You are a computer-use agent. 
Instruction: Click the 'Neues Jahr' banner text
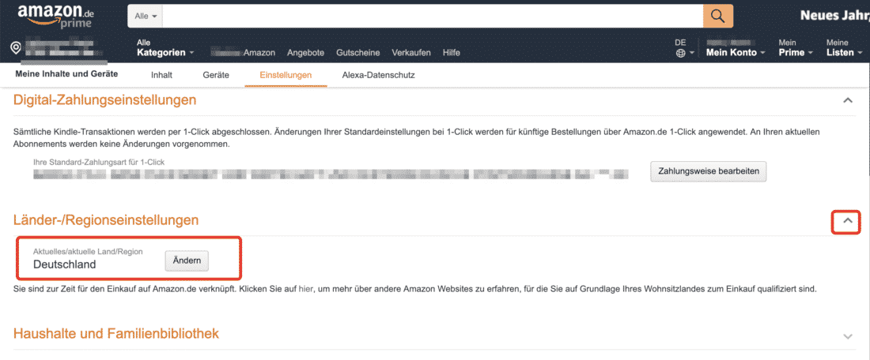point(834,16)
